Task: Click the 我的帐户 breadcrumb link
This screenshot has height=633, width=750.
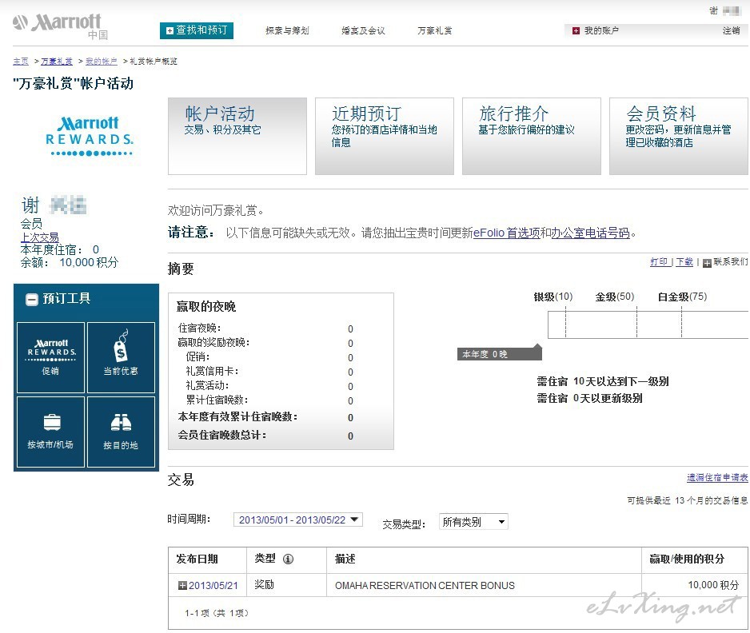Action: pos(102,62)
